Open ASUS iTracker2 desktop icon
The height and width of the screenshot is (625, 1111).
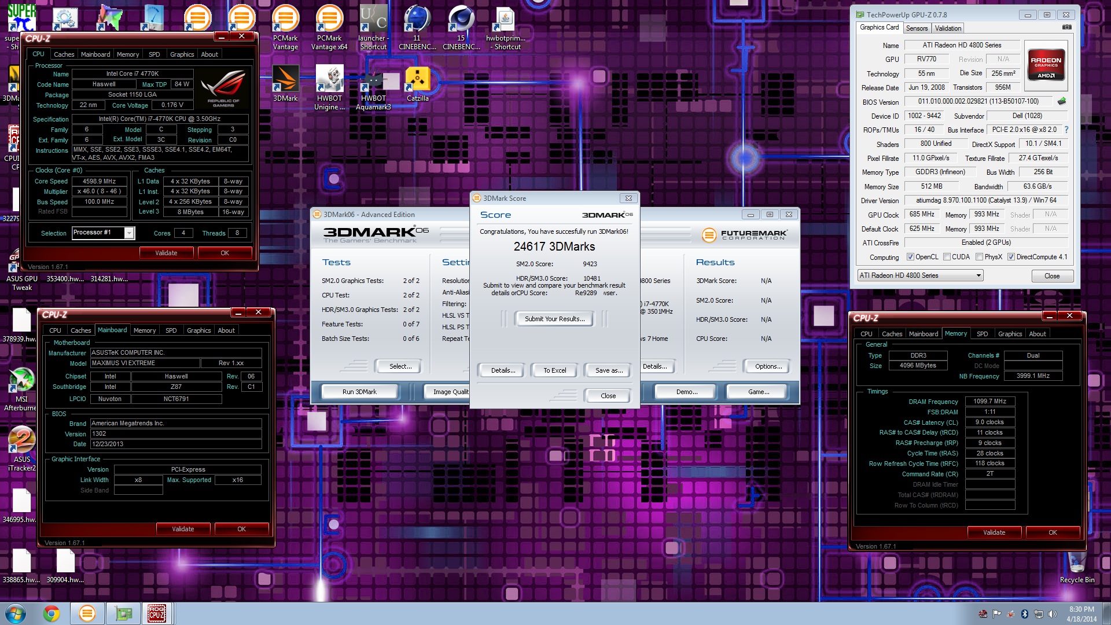21,450
